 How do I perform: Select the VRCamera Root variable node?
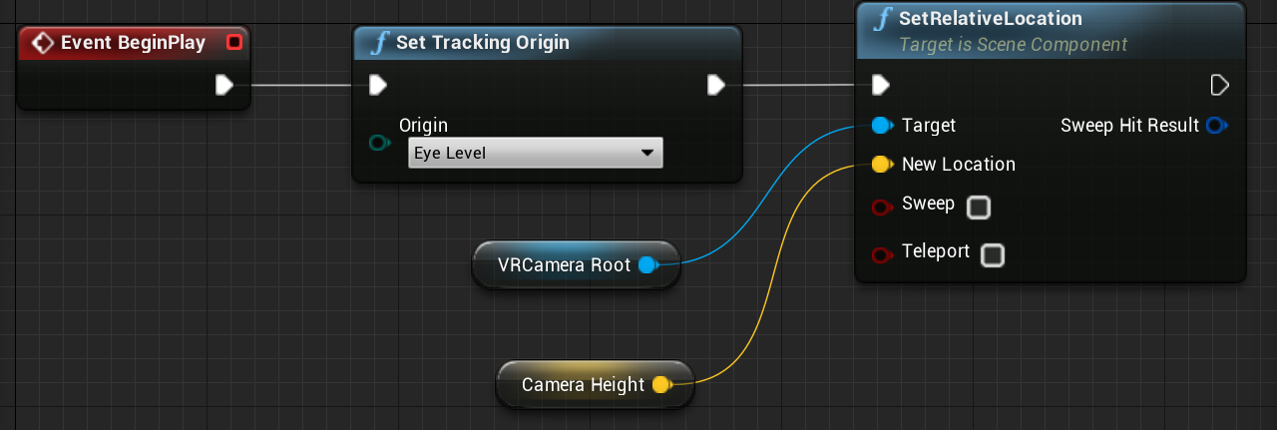point(576,265)
